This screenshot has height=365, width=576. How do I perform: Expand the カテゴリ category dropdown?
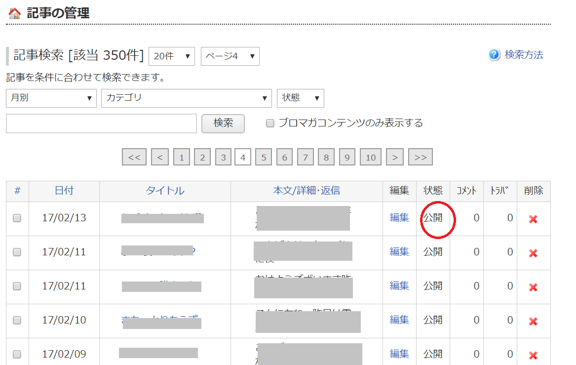(x=186, y=98)
